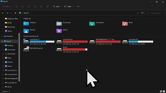This screenshot has height=93, width=166.
Task: Select the $ATYAM@DATA (E:) drive icon
Action: [x=92, y=42]
